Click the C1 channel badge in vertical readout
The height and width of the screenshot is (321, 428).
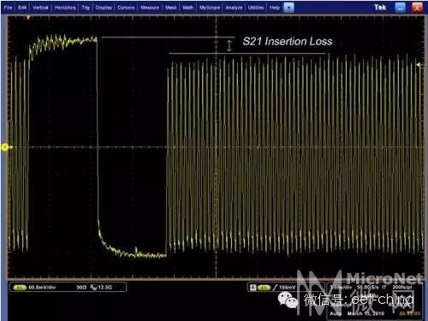20,288
